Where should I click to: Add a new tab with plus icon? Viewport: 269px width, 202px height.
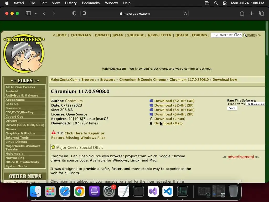[251, 13]
